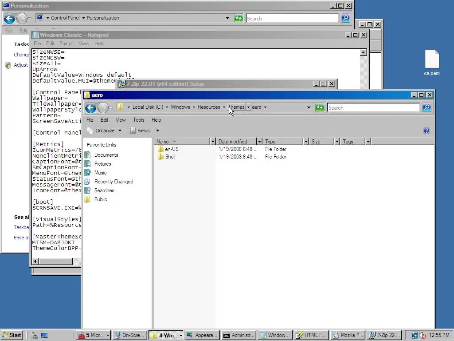Go back in the aero explorer window
The image size is (454, 341).
click(x=90, y=107)
